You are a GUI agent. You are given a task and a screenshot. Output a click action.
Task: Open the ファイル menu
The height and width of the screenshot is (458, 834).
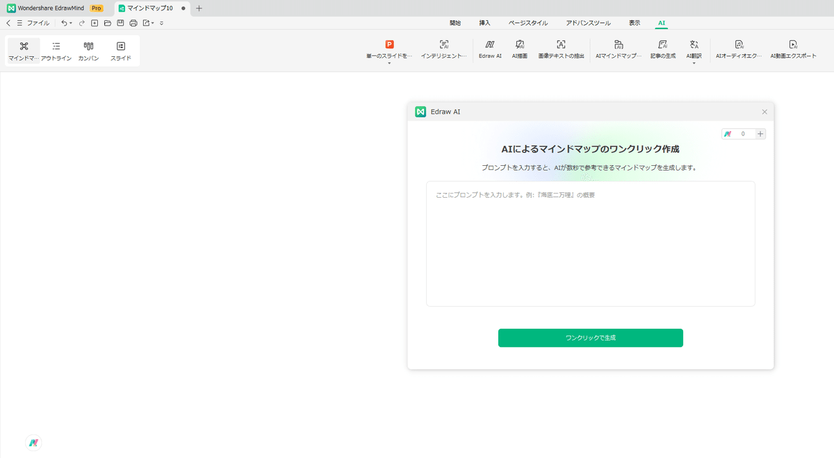pyautogui.click(x=38, y=23)
